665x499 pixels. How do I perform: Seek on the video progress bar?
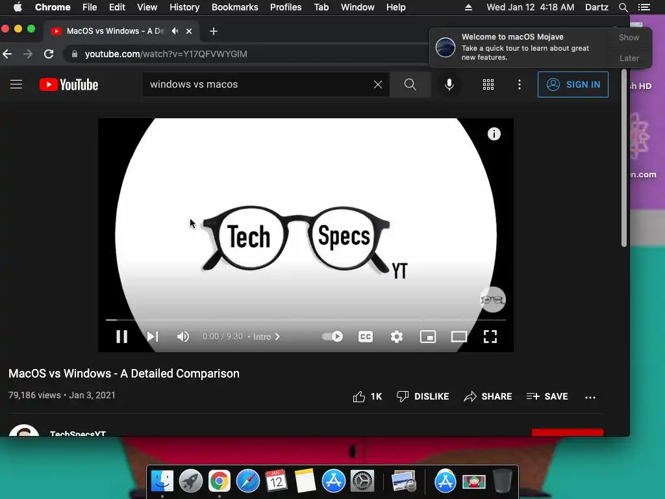click(x=305, y=320)
